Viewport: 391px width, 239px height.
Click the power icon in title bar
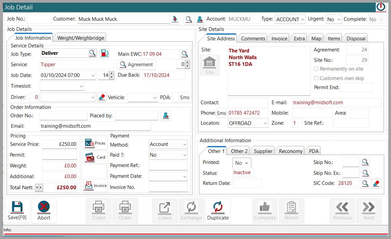point(381,7)
